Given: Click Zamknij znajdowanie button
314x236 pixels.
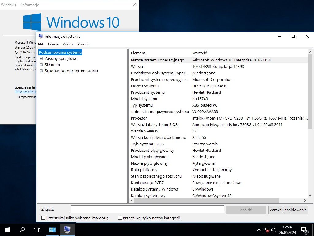Looking at the screenshot, I should pyautogui.click(x=288, y=210).
